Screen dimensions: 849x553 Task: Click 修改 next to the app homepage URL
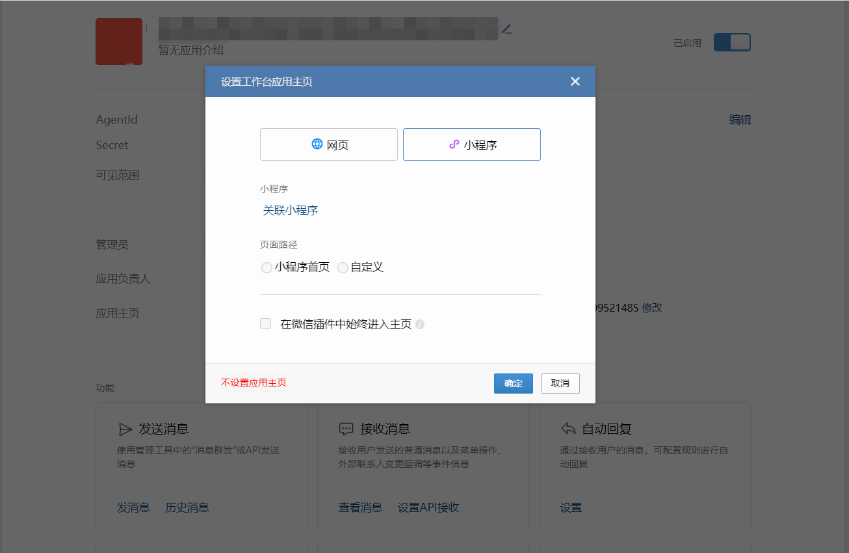point(652,308)
